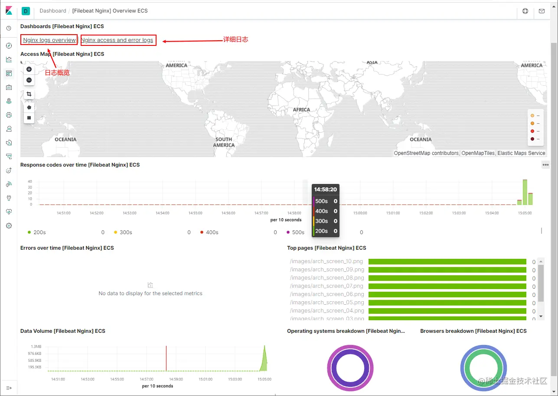This screenshot has width=558, height=396.
Task: Open the Maps pin icon in sidebar
Action: pyautogui.click(x=9, y=101)
